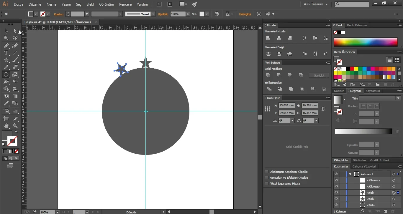Screen dimensions: 403x214
Task: Open Opaklık percentage dropdown arrow
Action: (x=188, y=14)
